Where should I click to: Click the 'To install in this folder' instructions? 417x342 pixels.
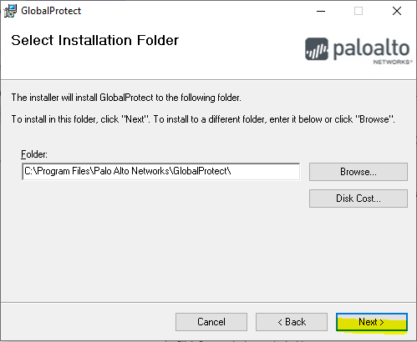203,119
